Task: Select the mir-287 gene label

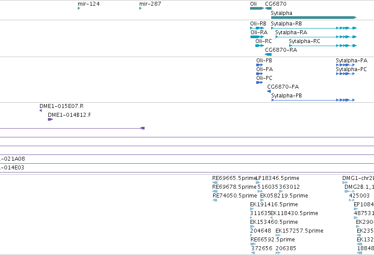Action: [x=150, y=4]
